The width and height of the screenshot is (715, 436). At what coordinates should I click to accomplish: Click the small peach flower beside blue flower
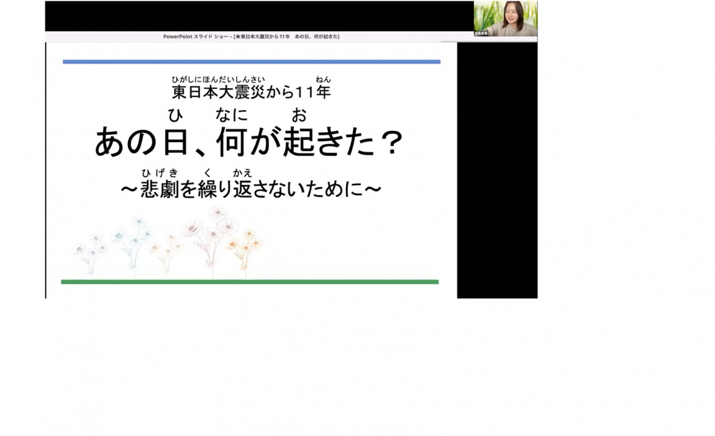(x=166, y=248)
